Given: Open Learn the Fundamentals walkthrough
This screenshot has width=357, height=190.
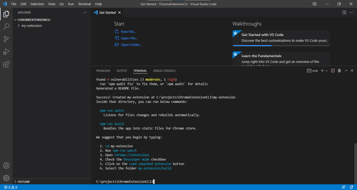Looking at the screenshot, I should (281, 59).
